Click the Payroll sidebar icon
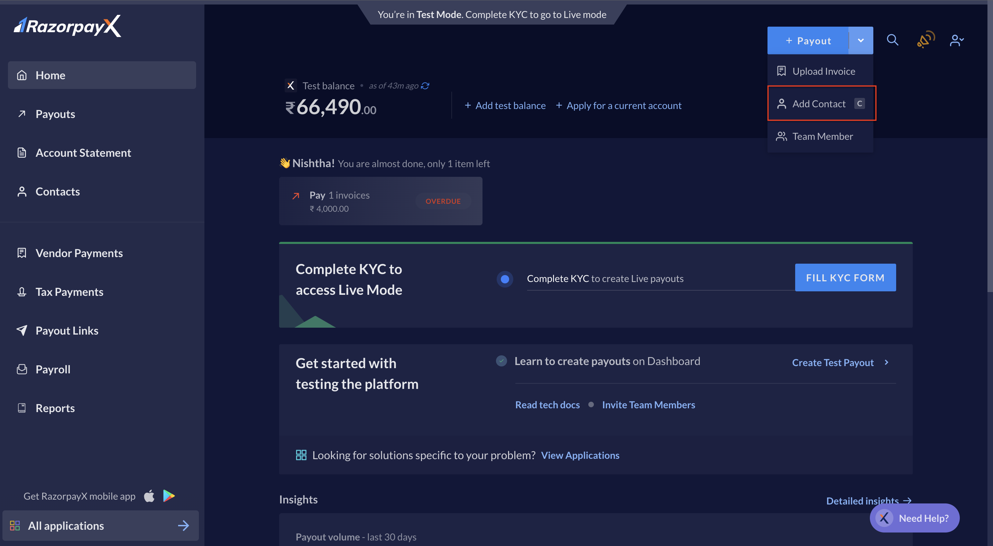The height and width of the screenshot is (546, 993). 21,369
